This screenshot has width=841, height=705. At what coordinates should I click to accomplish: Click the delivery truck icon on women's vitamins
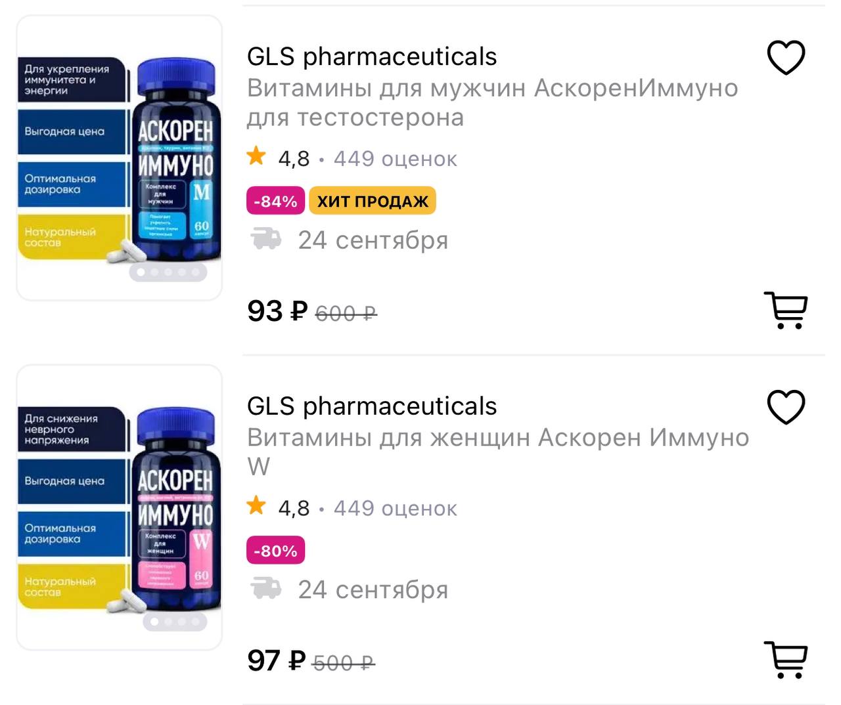[265, 589]
